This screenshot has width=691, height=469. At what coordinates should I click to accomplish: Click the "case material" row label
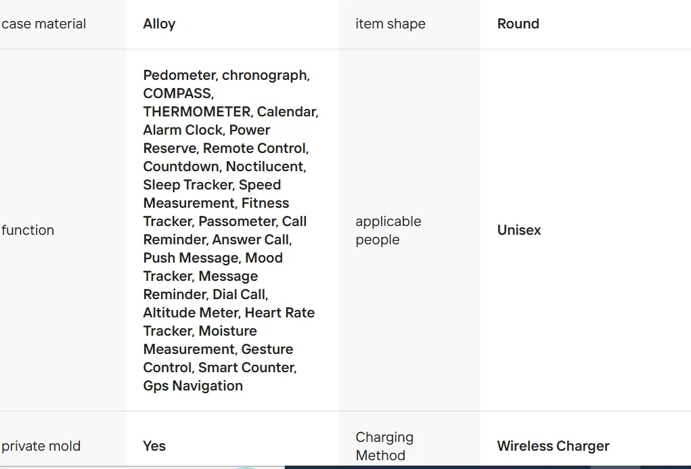(x=44, y=24)
